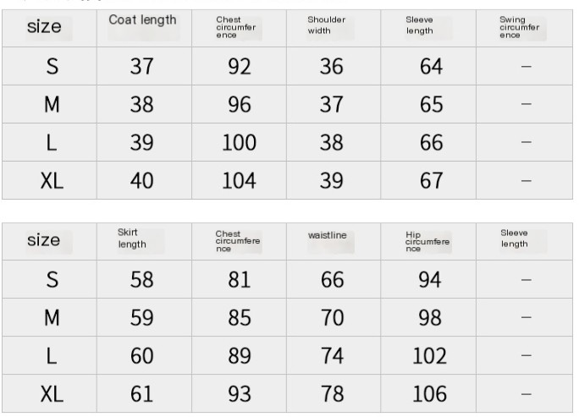Click the 'waistline' column header
Image resolution: width=579 pixels, height=417 pixels.
(x=328, y=235)
